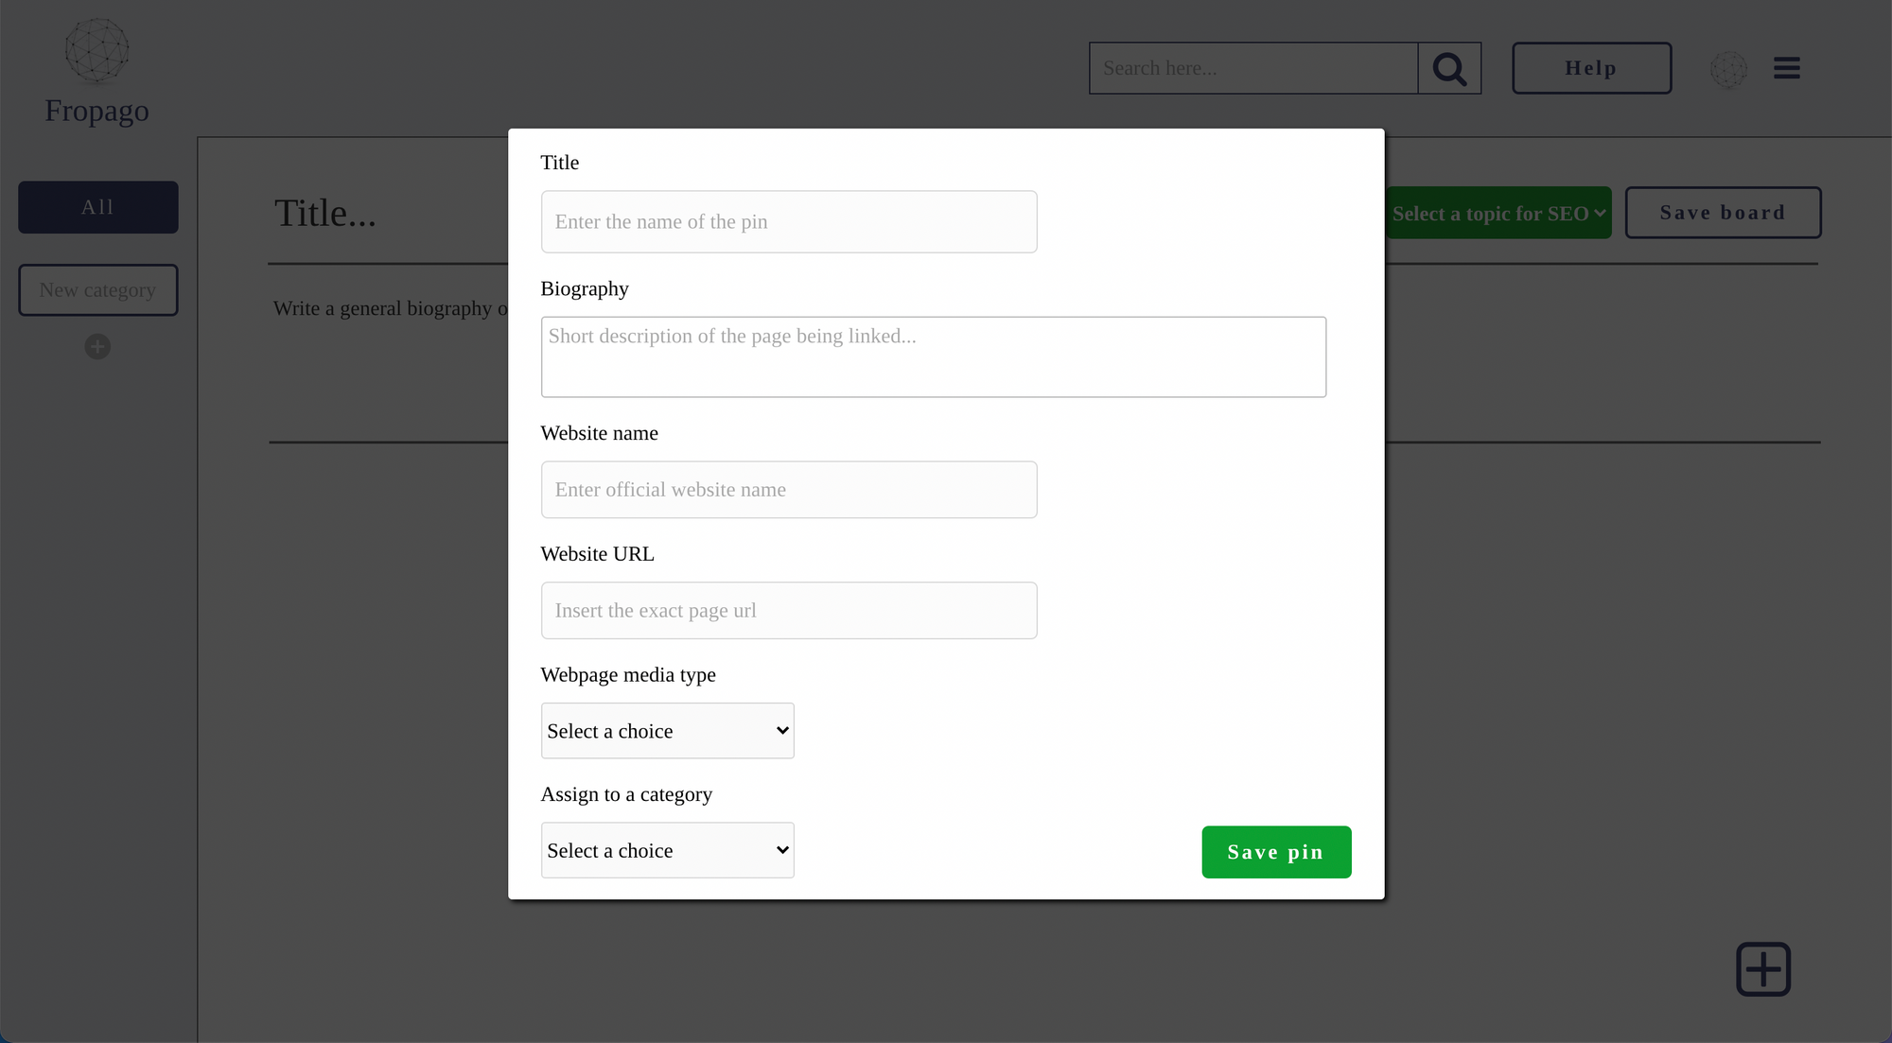Click the board Title... heading field
The width and height of the screenshot is (1892, 1043).
coord(325,213)
